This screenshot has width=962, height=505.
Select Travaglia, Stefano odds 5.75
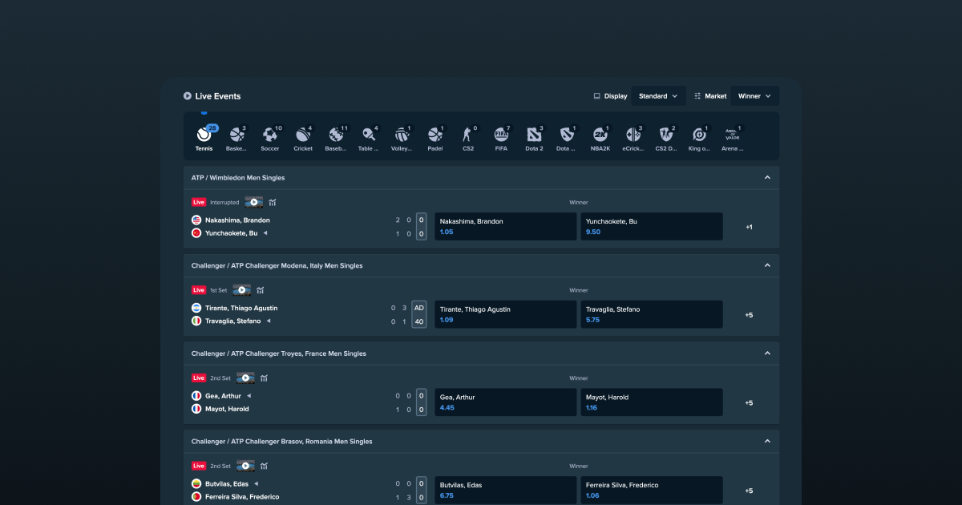(x=651, y=314)
